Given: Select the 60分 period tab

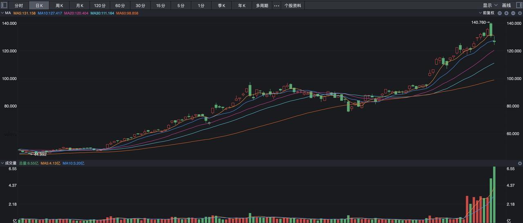Looking at the screenshot, I should pyautogui.click(x=120, y=6).
